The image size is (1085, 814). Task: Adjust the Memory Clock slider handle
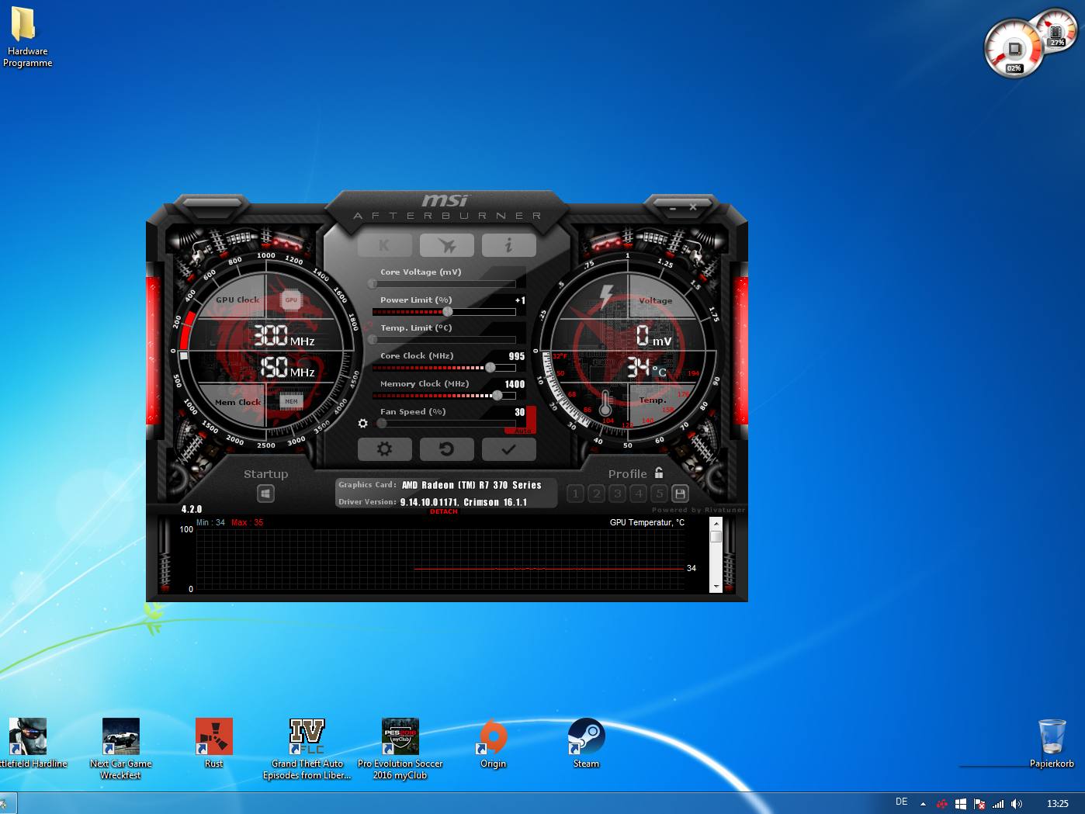[497, 396]
